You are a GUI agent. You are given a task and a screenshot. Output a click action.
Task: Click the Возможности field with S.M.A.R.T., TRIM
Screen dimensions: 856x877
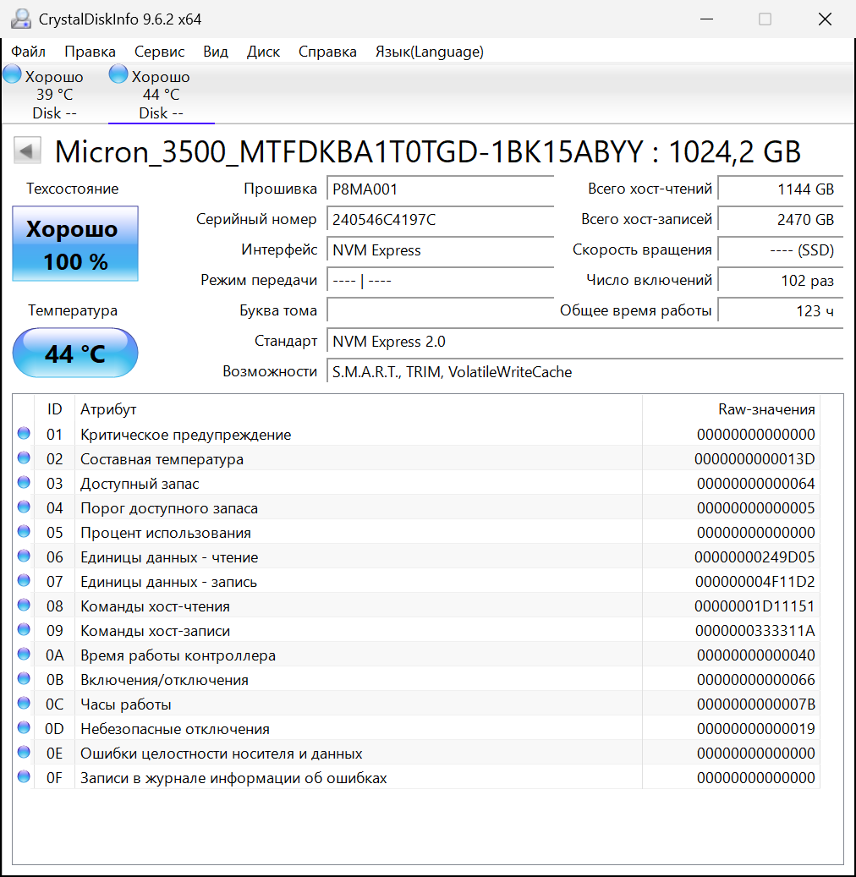tap(585, 372)
